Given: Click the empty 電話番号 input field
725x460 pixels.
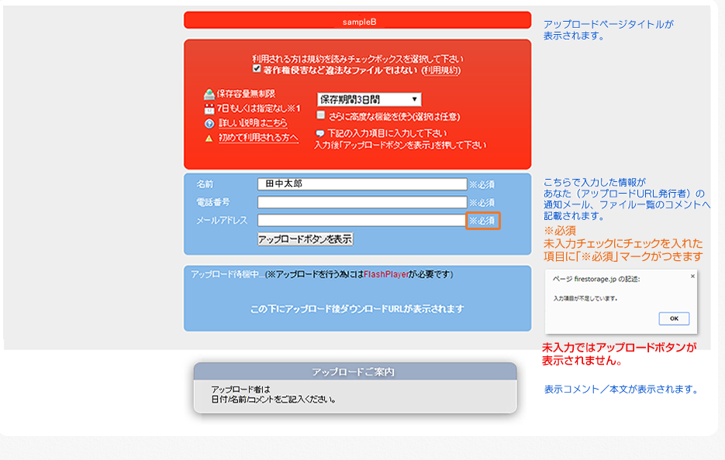Looking at the screenshot, I should tap(361, 202).
